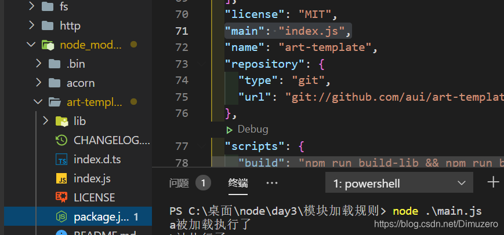Click the README.md info icon
The width and height of the screenshot is (504, 235).
(x=61, y=233)
